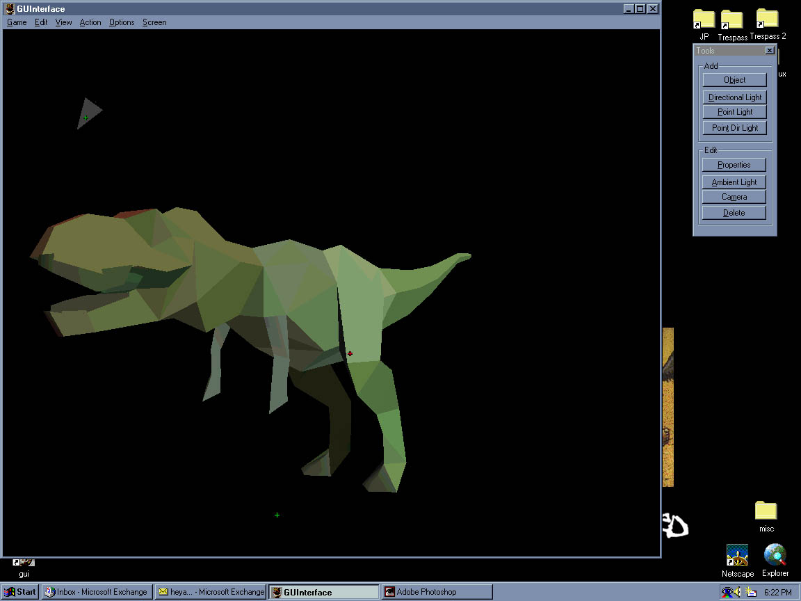801x601 pixels.
Task: Open the Screen menu
Action: [x=154, y=22]
